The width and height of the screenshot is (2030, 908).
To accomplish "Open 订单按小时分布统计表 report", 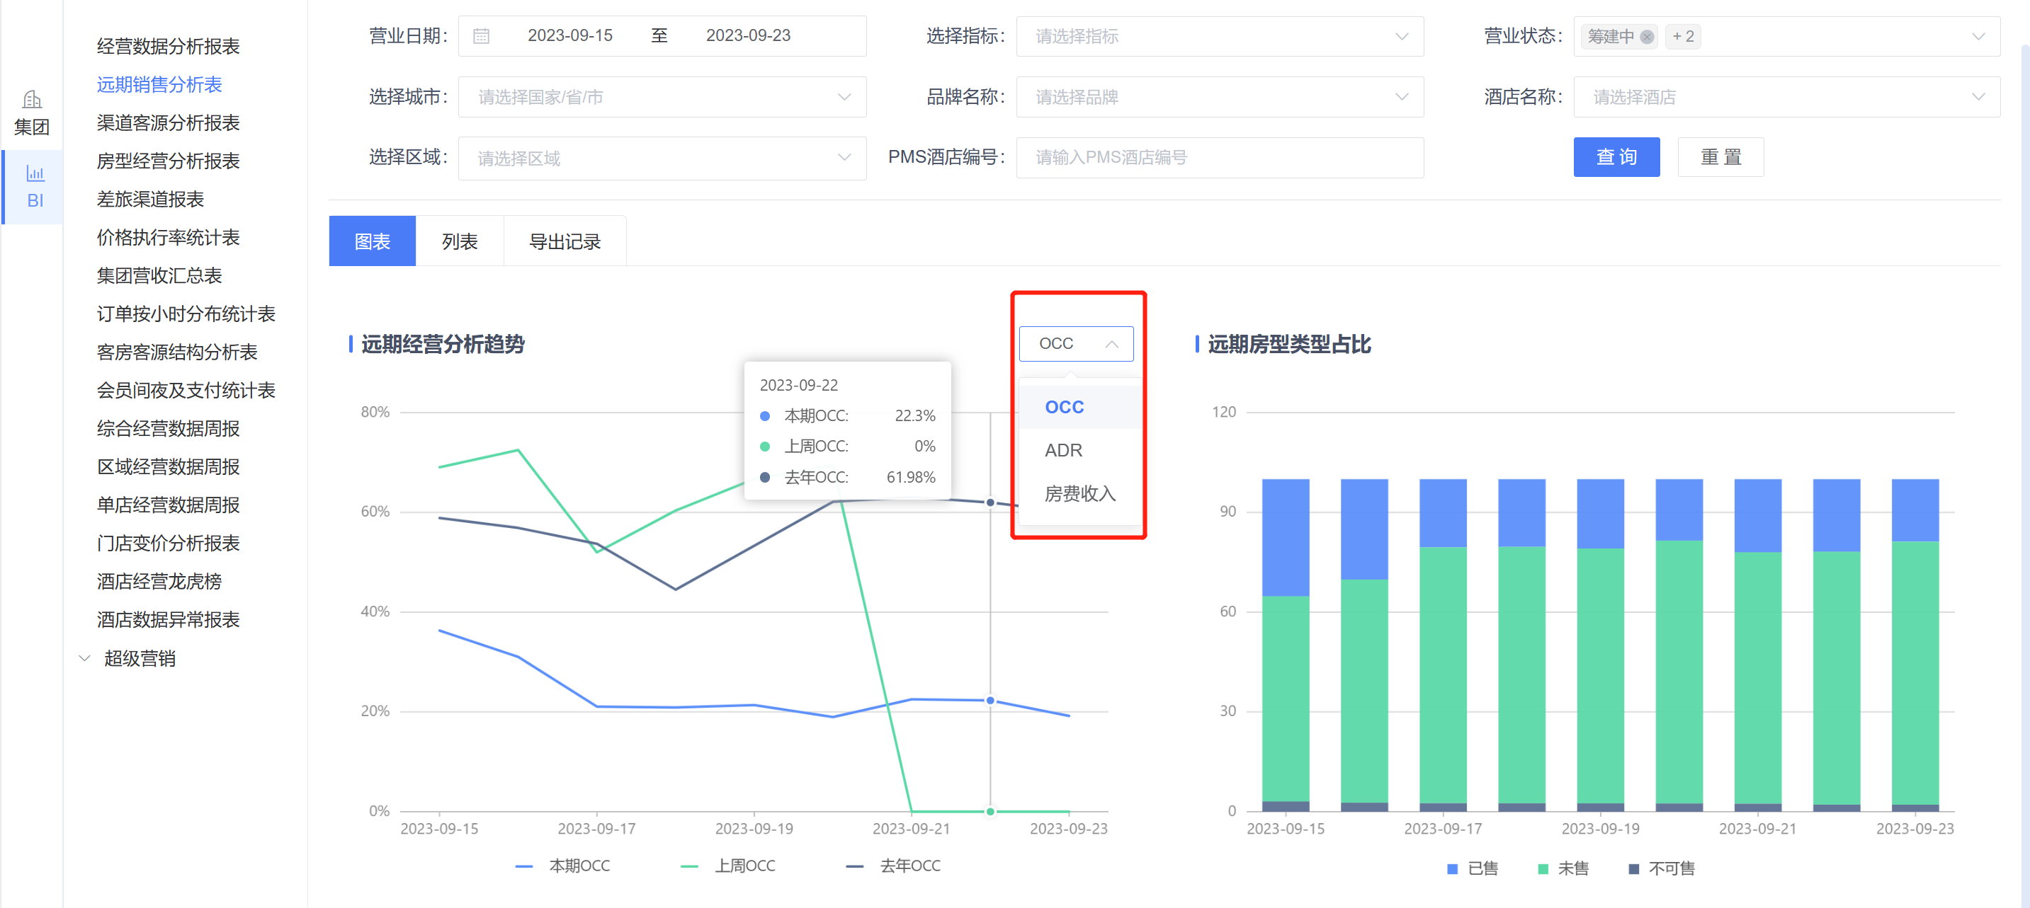I will 185,314.
